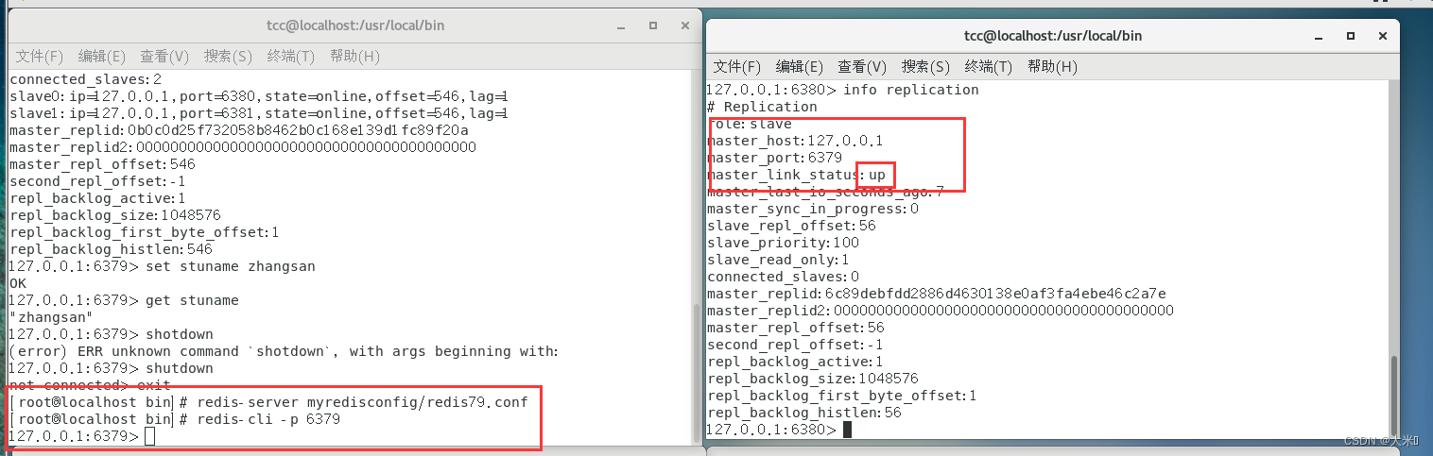Click the 'master_host:127.0.0.1' line

[795, 141]
